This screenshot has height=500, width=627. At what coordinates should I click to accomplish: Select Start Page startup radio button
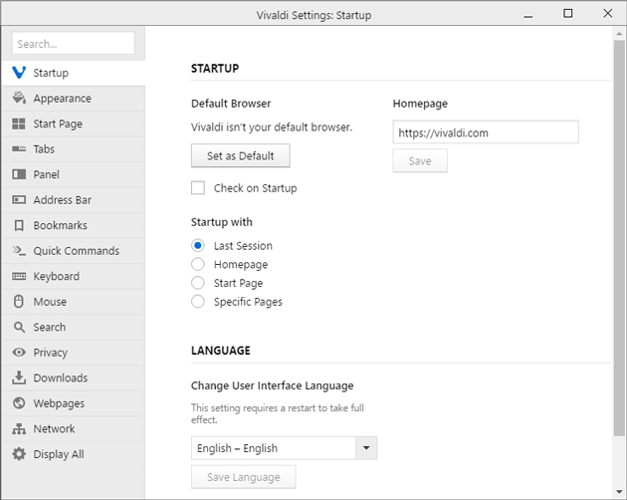[x=198, y=283]
